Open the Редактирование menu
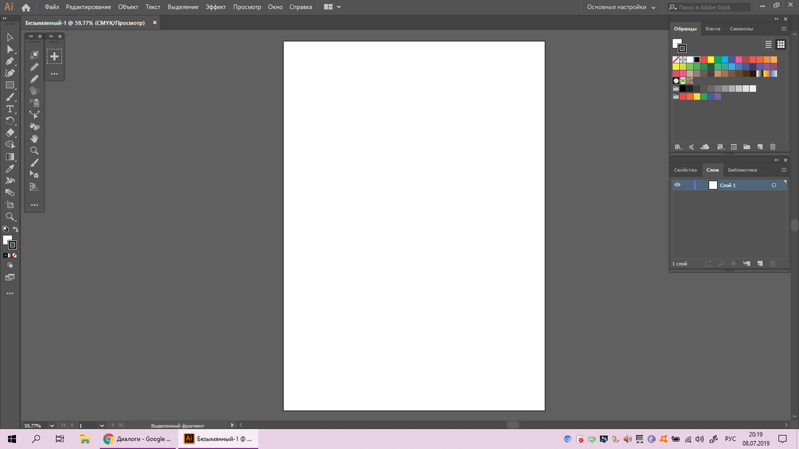The height and width of the screenshot is (449, 799). pos(89,7)
